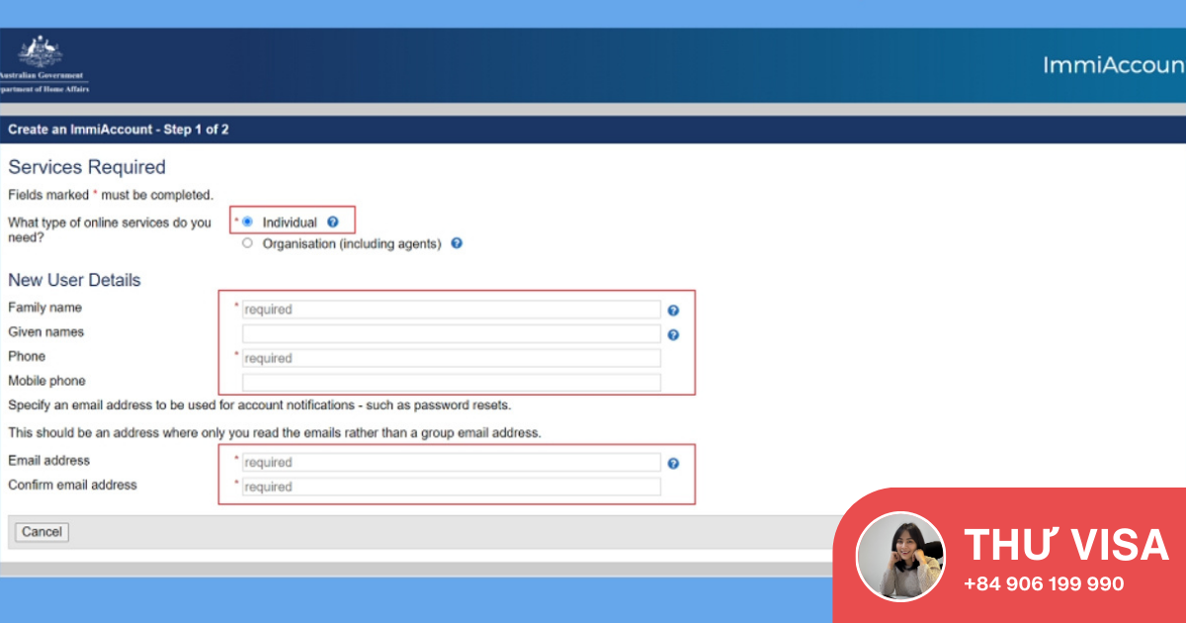Click 'Create an ImmiAccount - Step 1 of 2' title
Image resolution: width=1186 pixels, height=623 pixels.
(x=119, y=130)
